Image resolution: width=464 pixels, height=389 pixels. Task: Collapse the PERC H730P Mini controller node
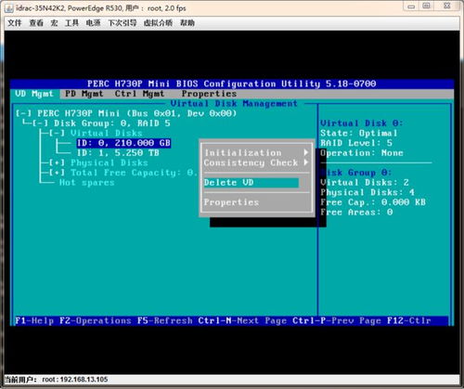24,113
